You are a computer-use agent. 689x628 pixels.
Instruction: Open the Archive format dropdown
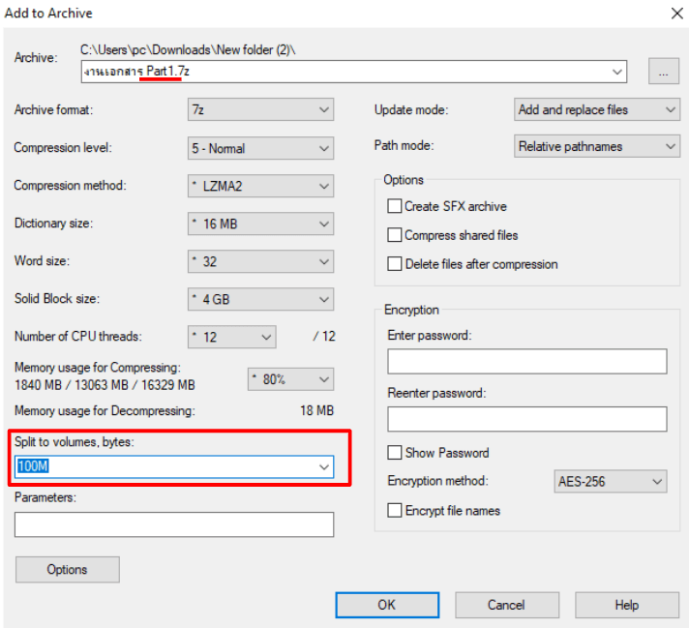[260, 109]
